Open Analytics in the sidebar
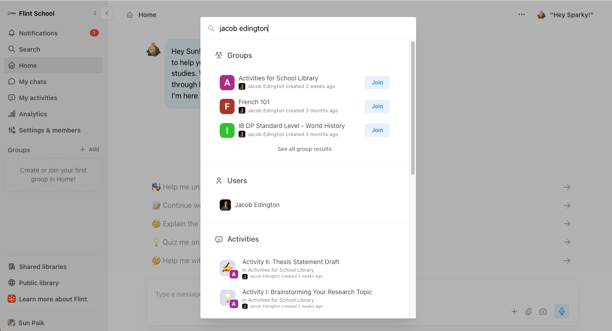612x331 pixels. 53,114
